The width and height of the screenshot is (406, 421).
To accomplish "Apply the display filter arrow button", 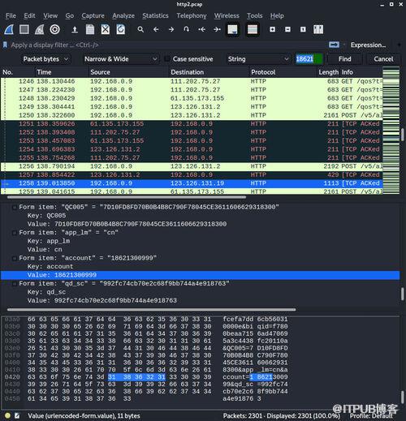I will pyautogui.click(x=334, y=45).
